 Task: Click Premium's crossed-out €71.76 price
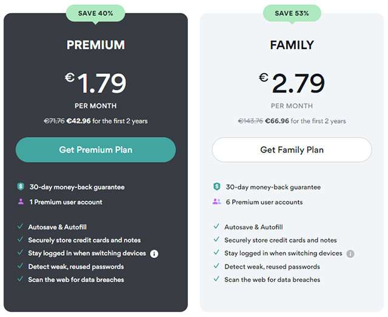tap(55, 121)
